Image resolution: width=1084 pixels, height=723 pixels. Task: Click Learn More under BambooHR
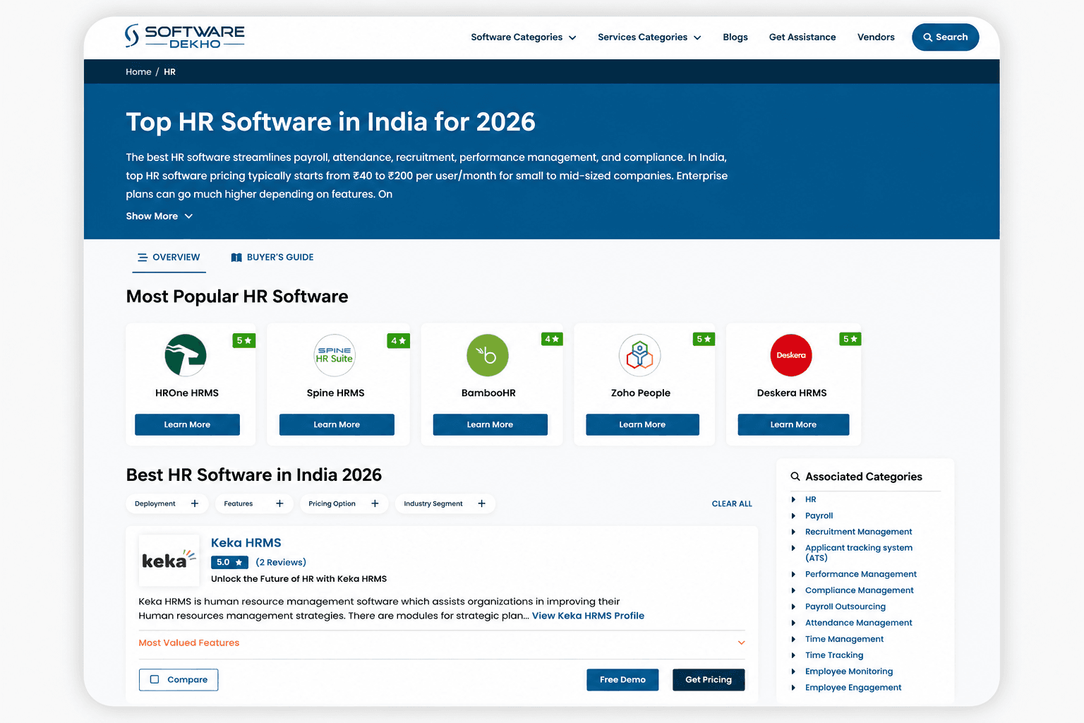(490, 424)
